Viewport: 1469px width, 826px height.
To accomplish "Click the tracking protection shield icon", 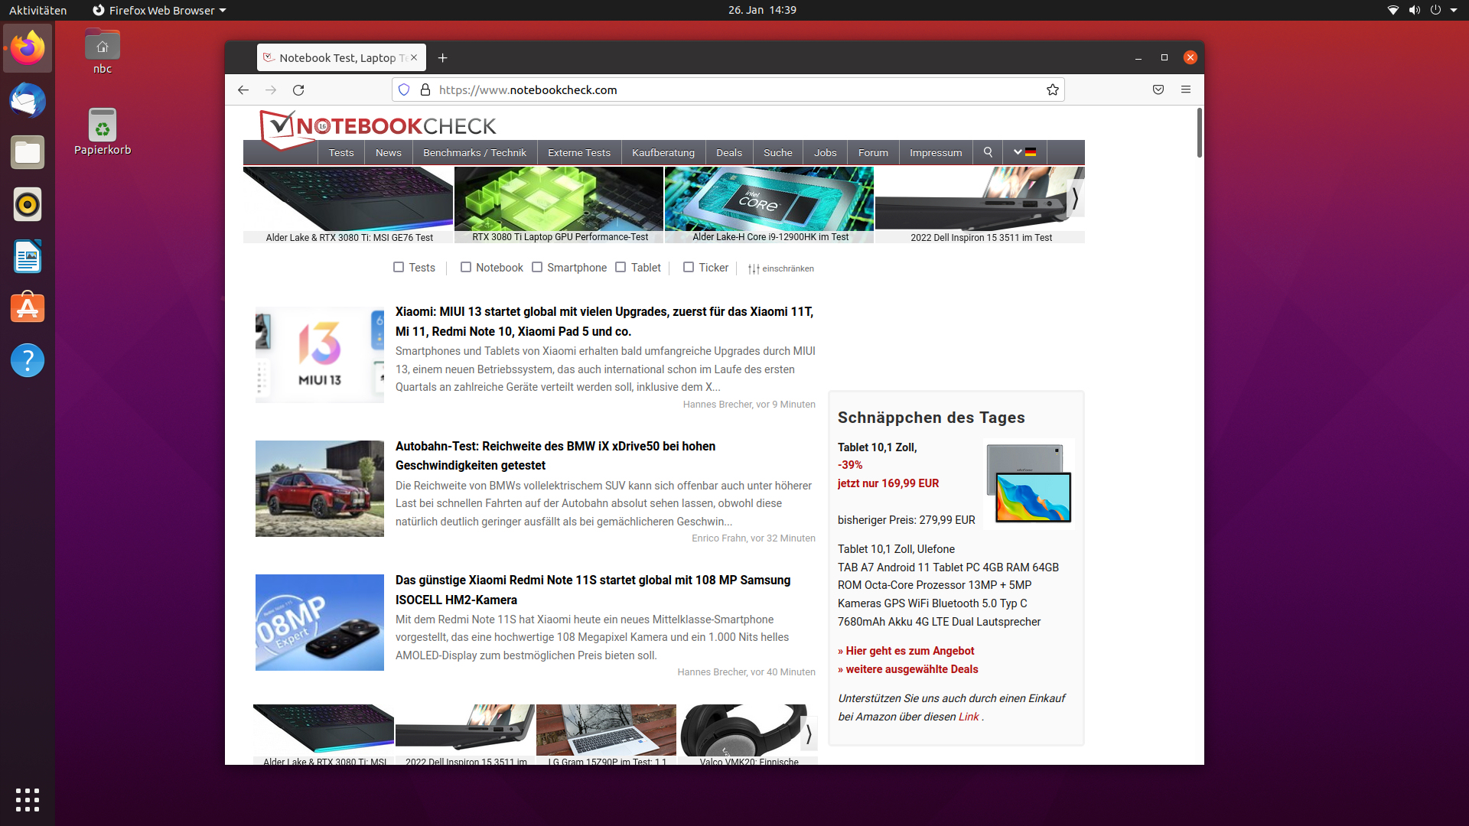I will (404, 90).
